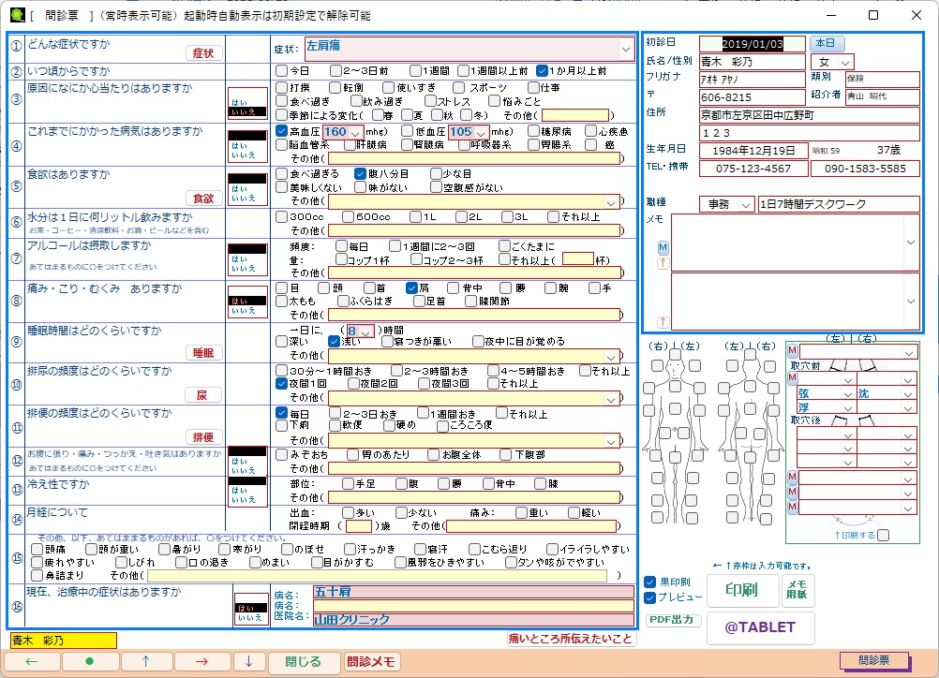Click the 睡眠 button
The width and height of the screenshot is (939, 678).
click(x=203, y=353)
